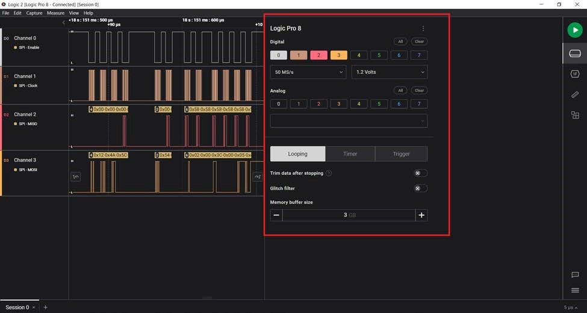Enable analog channel 6
Viewport: 587px width, 313px height.
[399, 104]
